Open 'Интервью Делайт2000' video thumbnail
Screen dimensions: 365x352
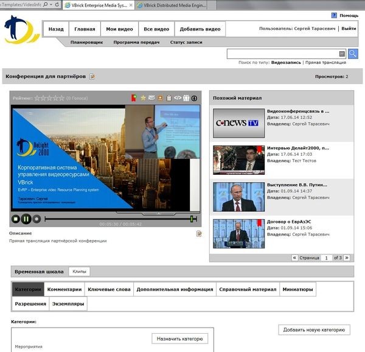pos(238,160)
